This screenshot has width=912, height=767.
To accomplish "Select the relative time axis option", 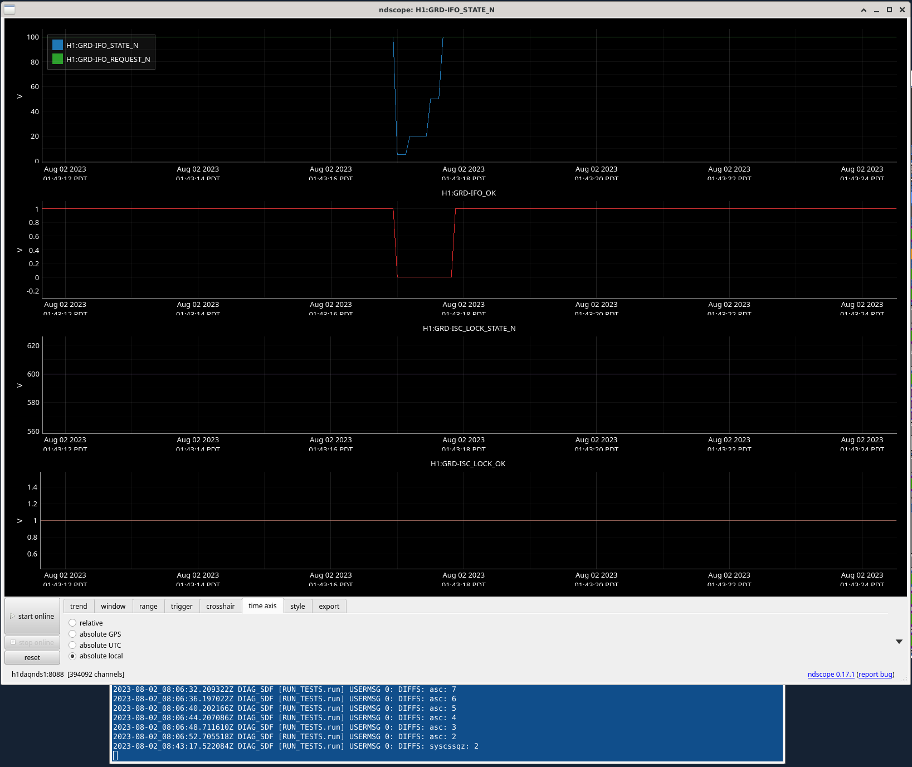I will [x=72, y=623].
